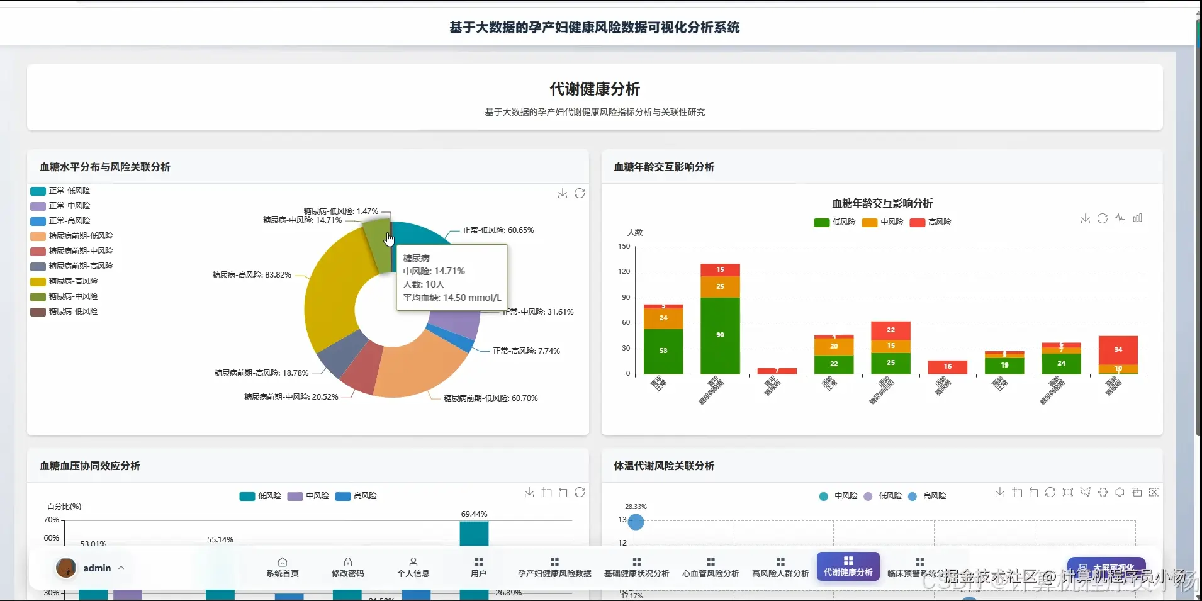Click the green bar segment labeled 90

(720, 335)
